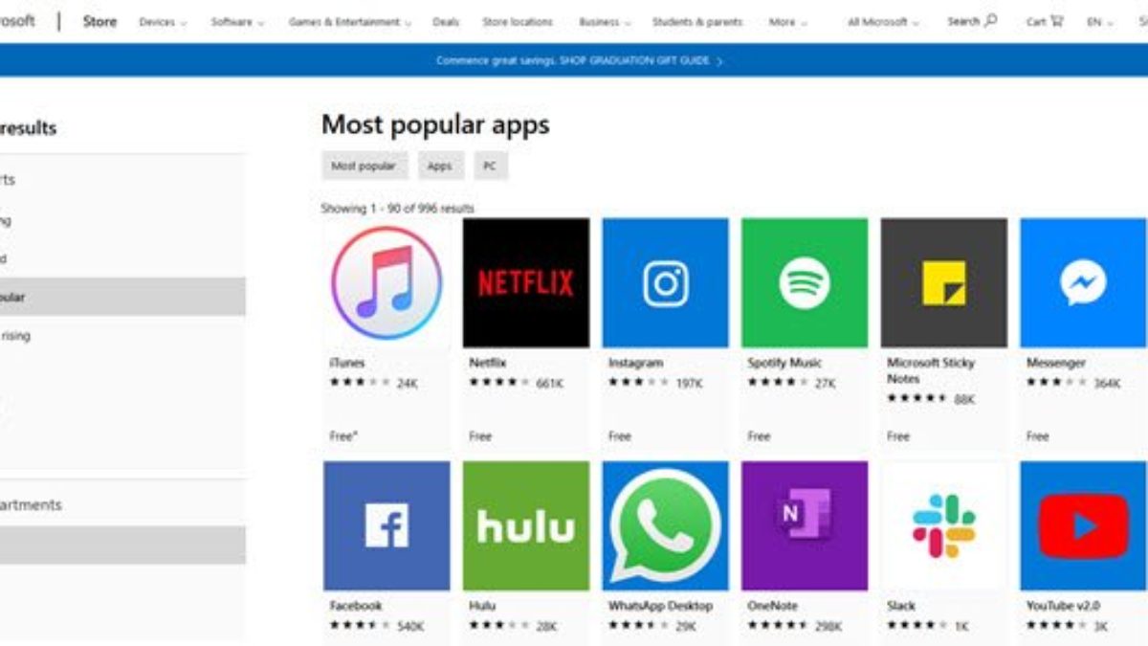The height and width of the screenshot is (646, 1148).
Task: Go to the Deals menu item
Action: [x=446, y=21]
